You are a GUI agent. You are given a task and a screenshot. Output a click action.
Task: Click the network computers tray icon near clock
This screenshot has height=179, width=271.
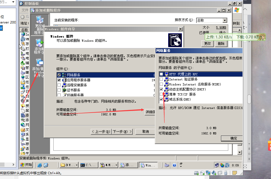(217, 165)
